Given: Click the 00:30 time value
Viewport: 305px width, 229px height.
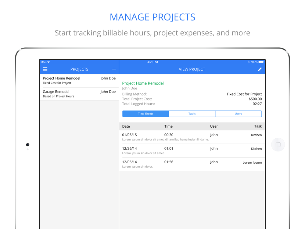Looking at the screenshot, I should (169, 135).
